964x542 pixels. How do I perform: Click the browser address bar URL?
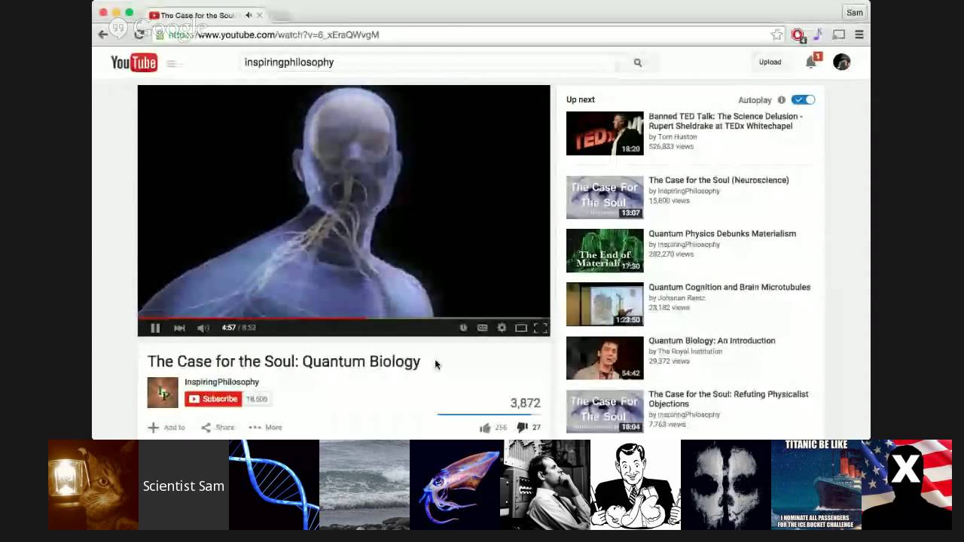273,35
